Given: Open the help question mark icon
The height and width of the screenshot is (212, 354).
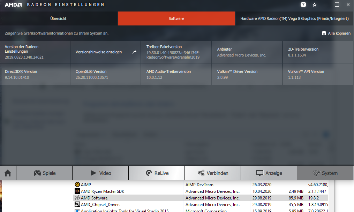Looking at the screenshot, I should point(303,5).
